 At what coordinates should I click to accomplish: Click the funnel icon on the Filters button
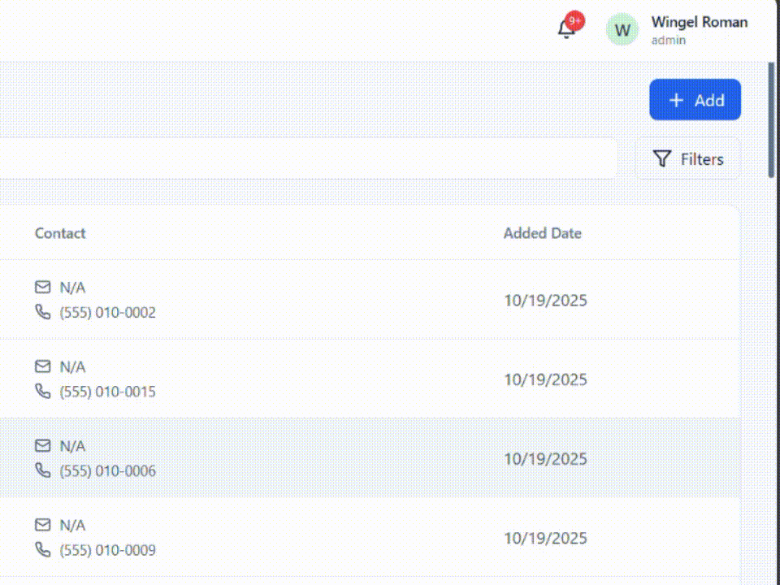point(662,158)
